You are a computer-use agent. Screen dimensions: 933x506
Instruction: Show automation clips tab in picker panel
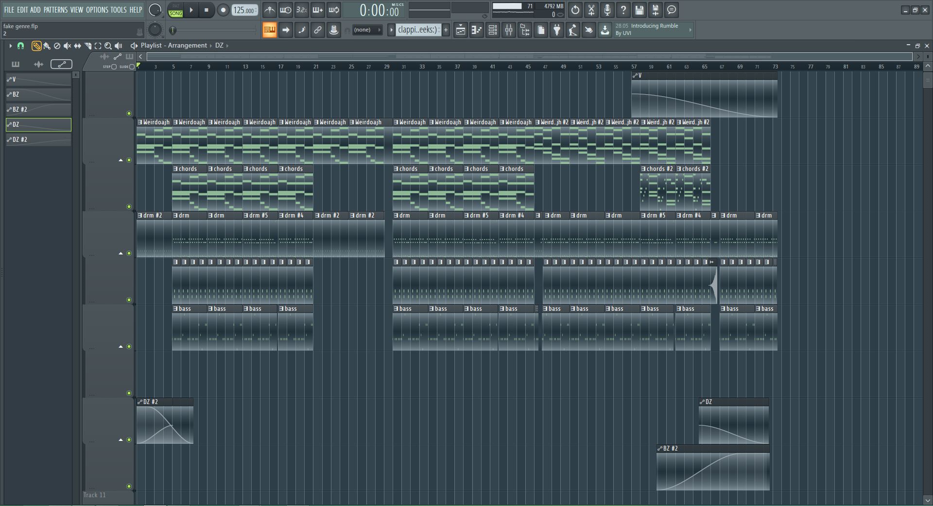tap(61, 64)
